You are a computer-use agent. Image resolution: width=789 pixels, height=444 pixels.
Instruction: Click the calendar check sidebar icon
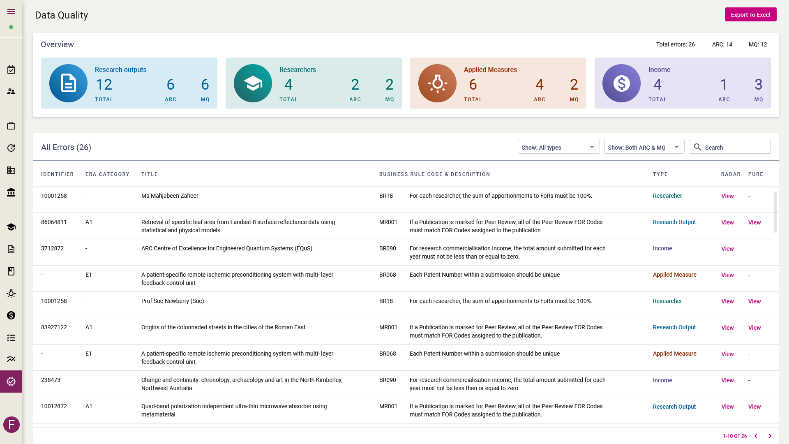tap(11, 70)
